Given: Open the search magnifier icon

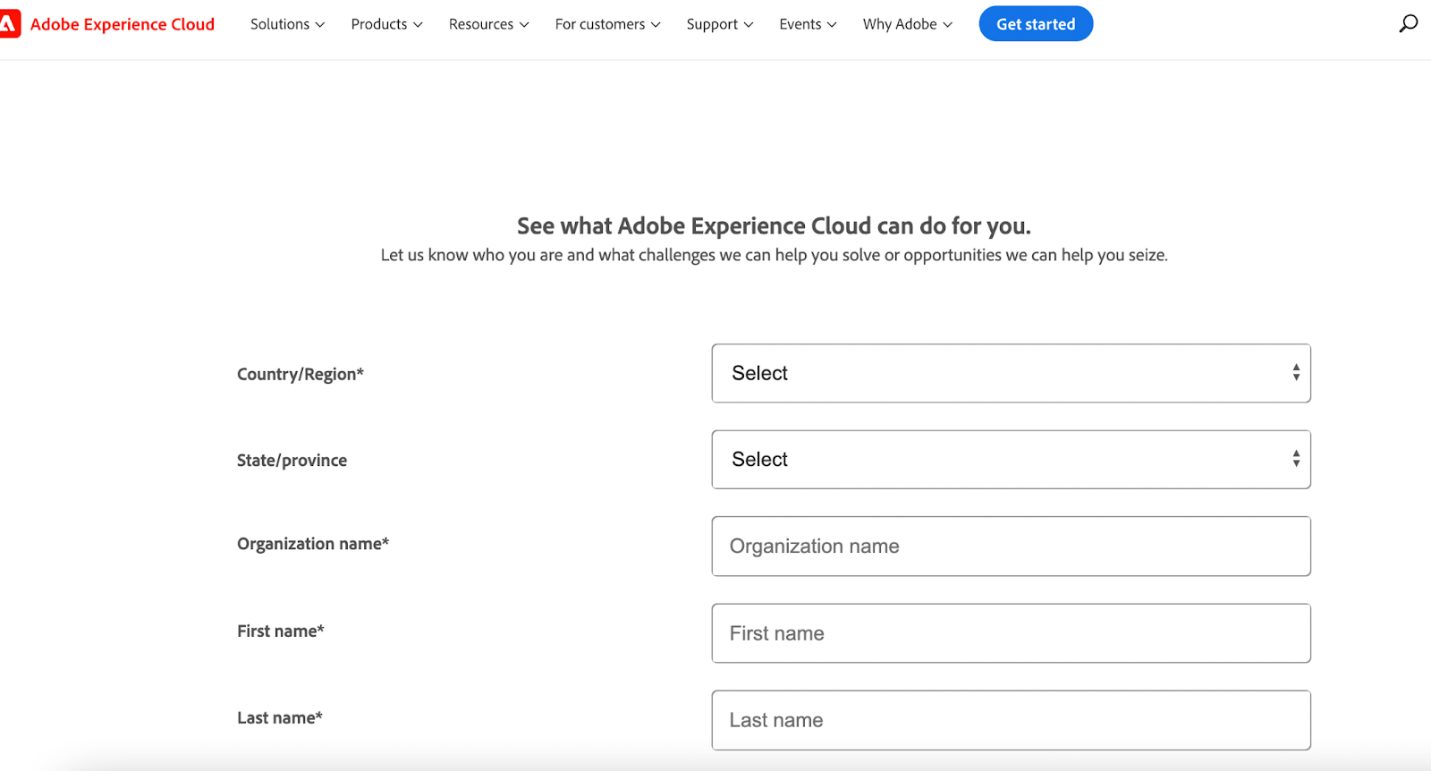Looking at the screenshot, I should [x=1408, y=24].
